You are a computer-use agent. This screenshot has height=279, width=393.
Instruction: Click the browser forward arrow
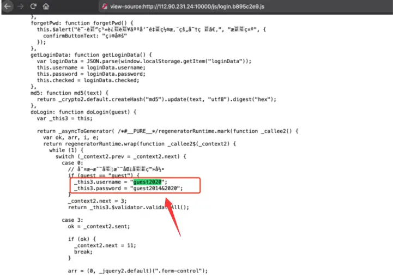(21, 7)
